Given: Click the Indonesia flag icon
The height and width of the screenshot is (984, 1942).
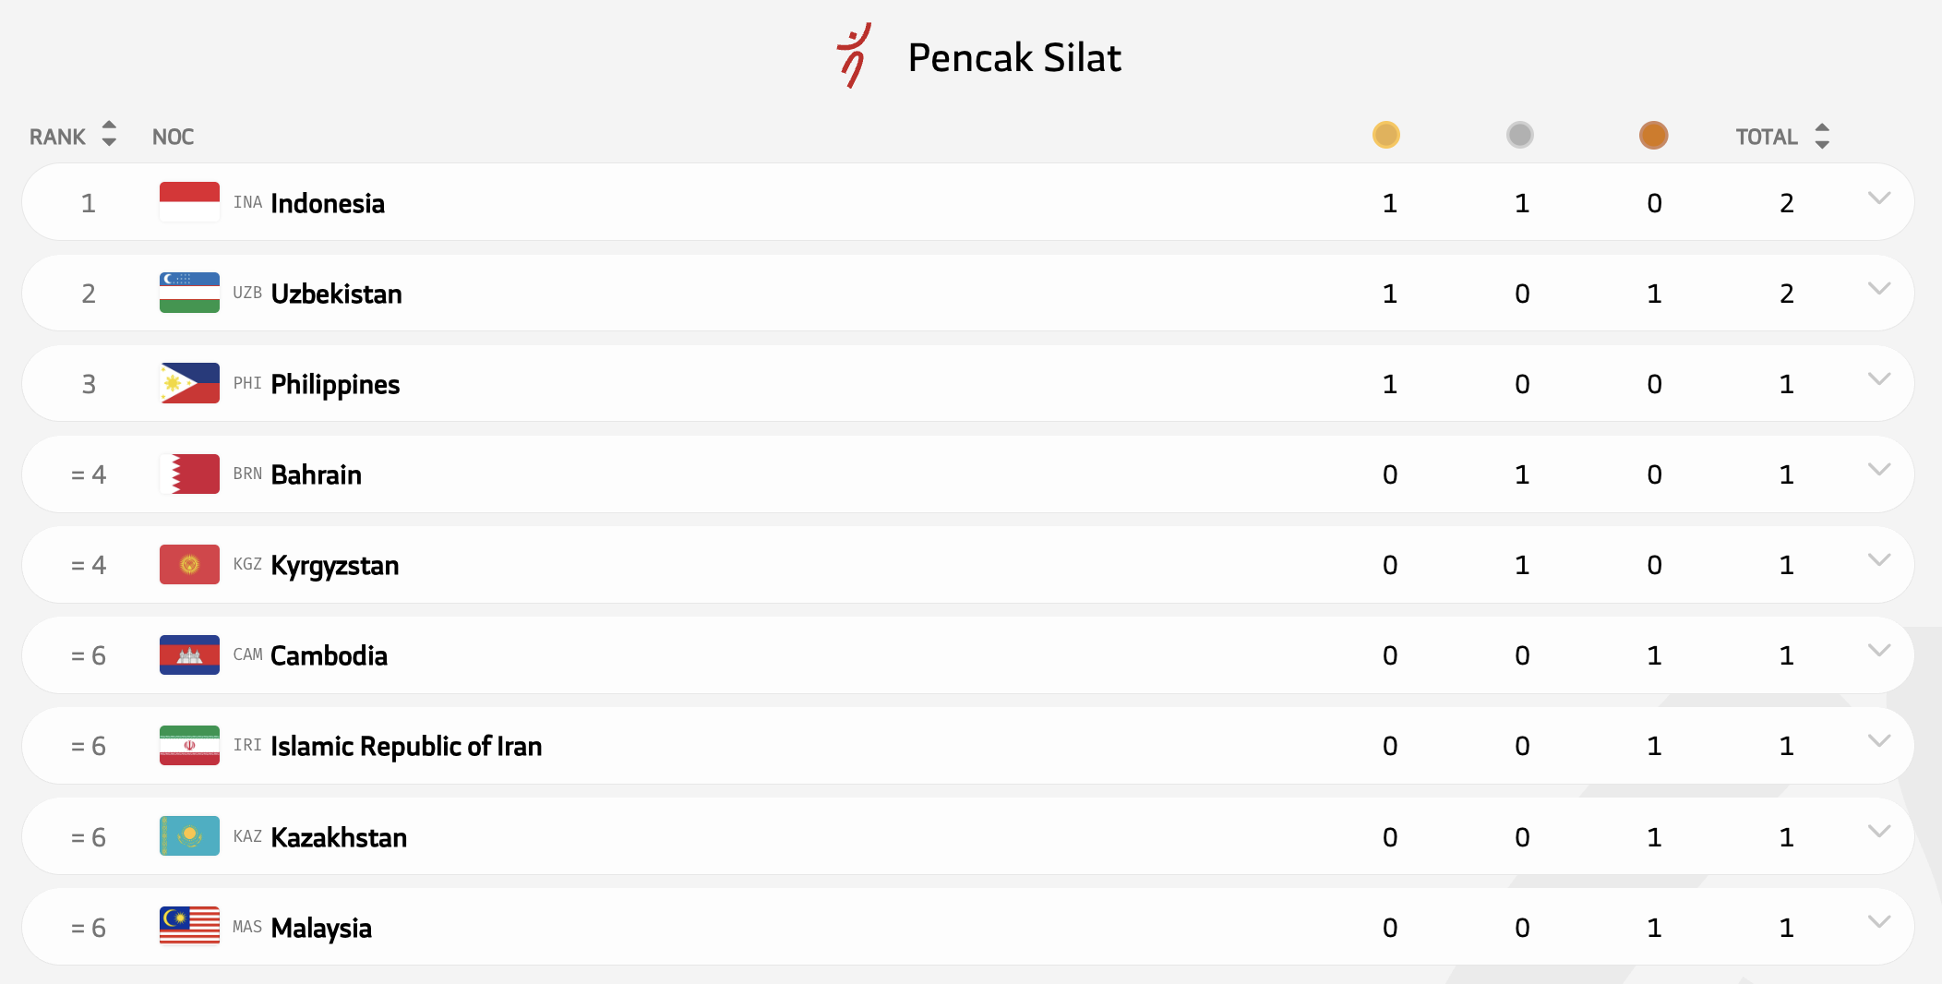Looking at the screenshot, I should pyautogui.click(x=189, y=202).
